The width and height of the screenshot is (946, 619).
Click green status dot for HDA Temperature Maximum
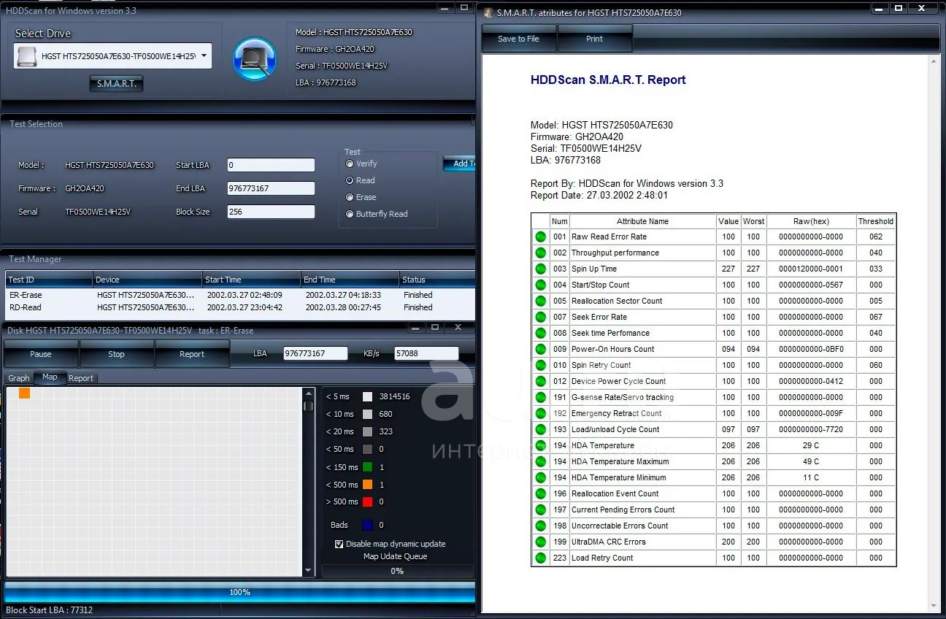tap(540, 461)
